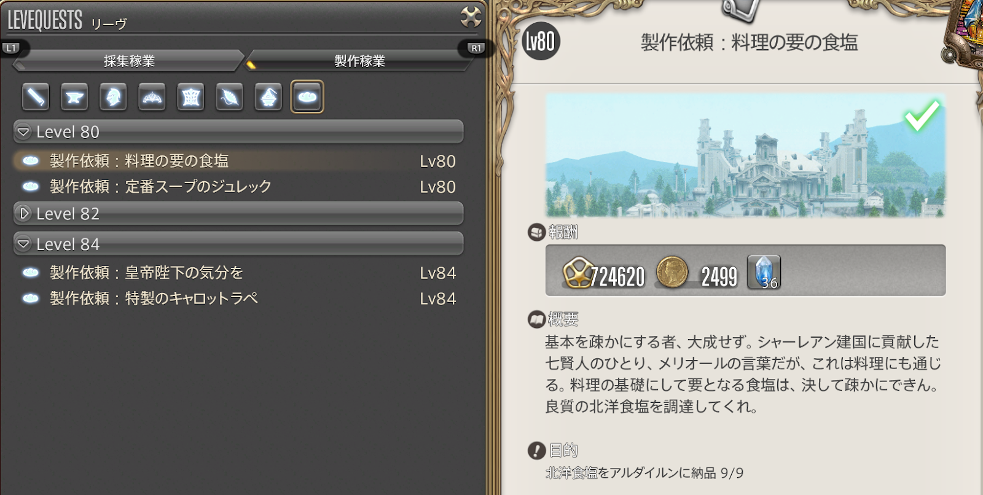The height and width of the screenshot is (495, 983).
Task: Select leve 製作依頼：料理の要の食塩
Action: [238, 161]
